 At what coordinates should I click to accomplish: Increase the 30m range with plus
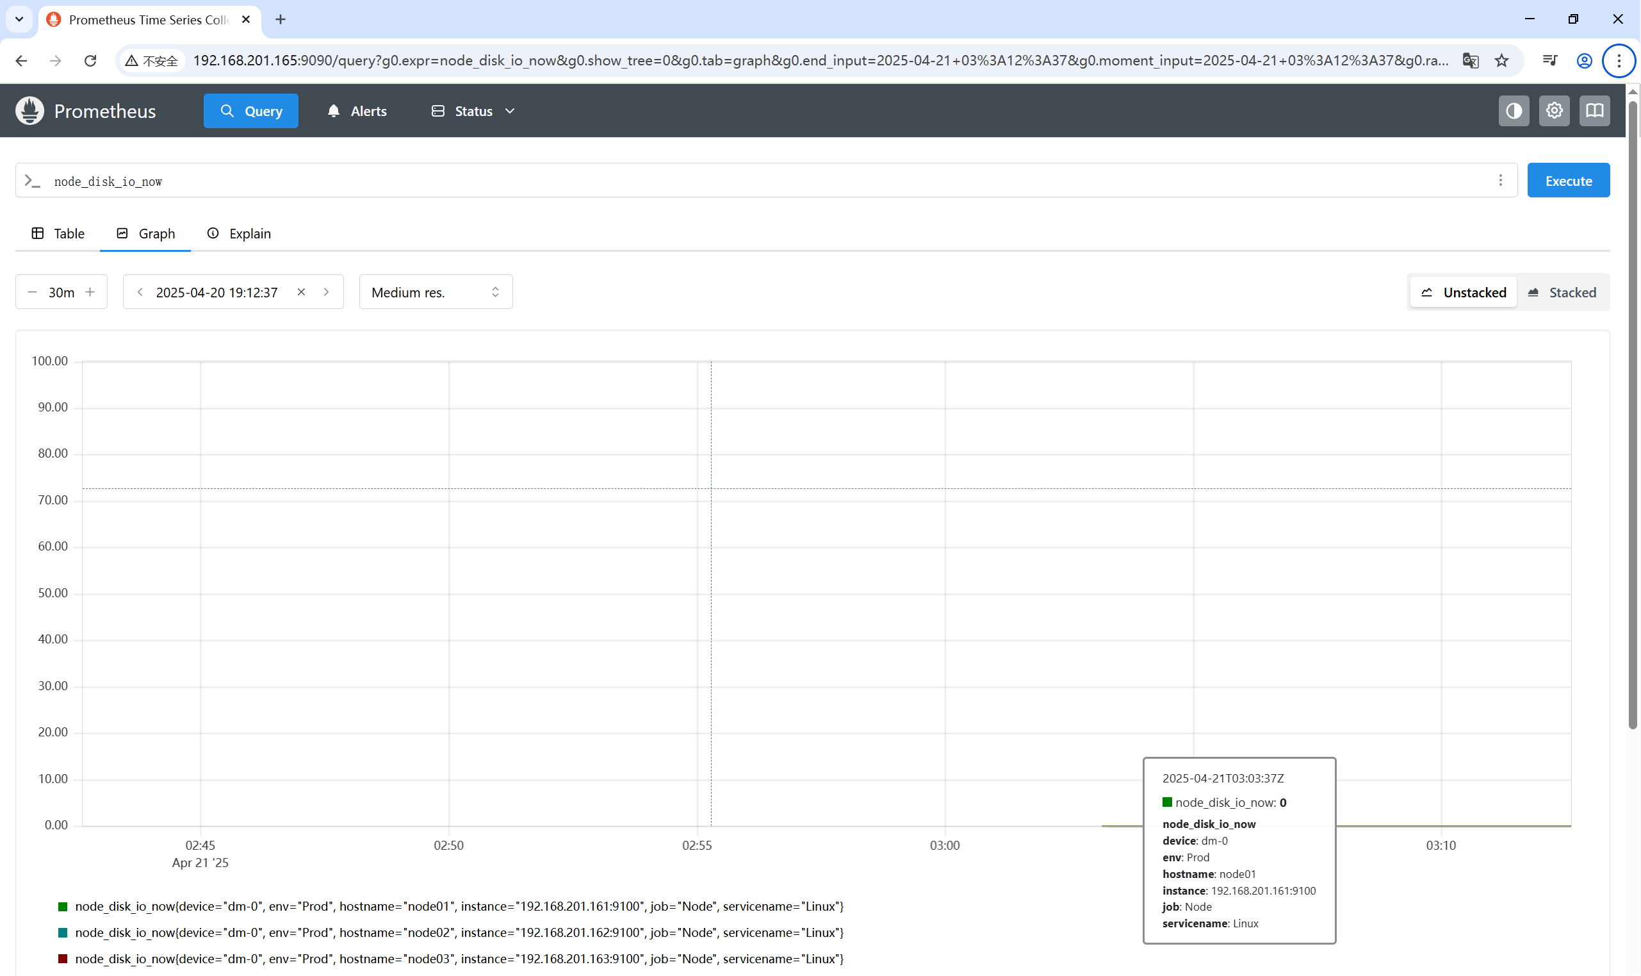click(90, 292)
